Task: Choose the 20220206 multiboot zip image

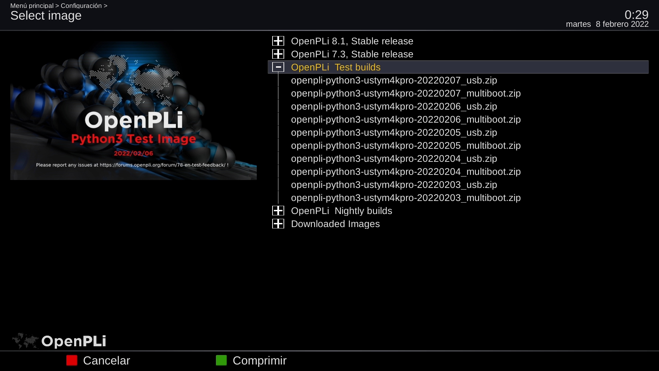Action: 406,119
